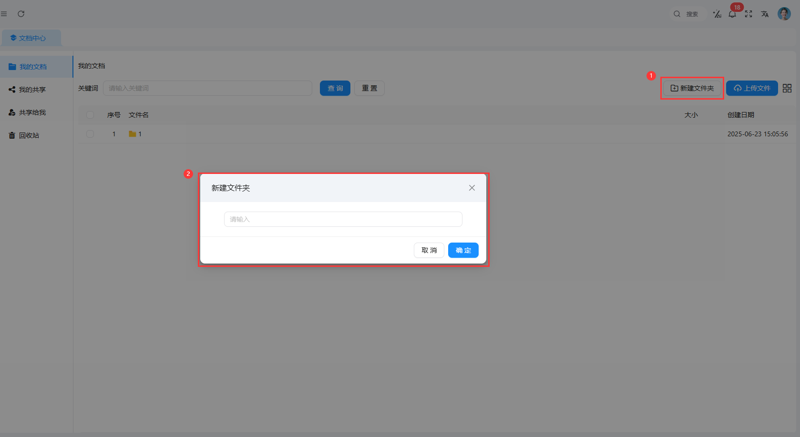Click the 序号 column header

point(114,115)
